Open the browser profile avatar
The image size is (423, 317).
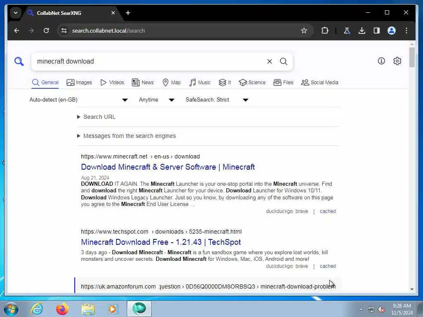392,31
